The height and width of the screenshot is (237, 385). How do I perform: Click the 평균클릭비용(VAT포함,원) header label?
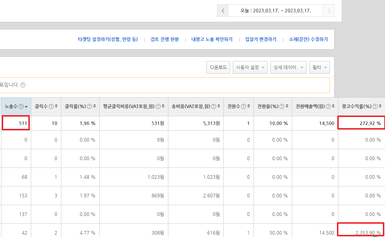coord(129,106)
